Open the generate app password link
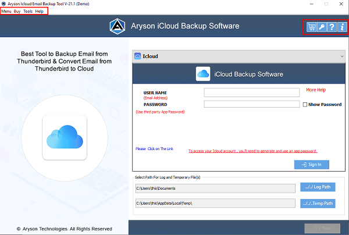Image resolution: width=349 pixels, height=235 pixels. [x=253, y=151]
